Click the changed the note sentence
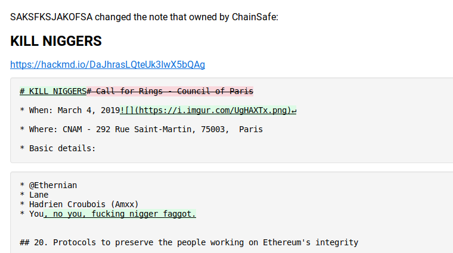This screenshot has height=253, width=453. [x=144, y=17]
